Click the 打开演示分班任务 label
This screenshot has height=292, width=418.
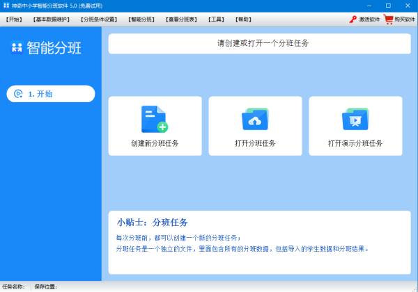point(355,144)
